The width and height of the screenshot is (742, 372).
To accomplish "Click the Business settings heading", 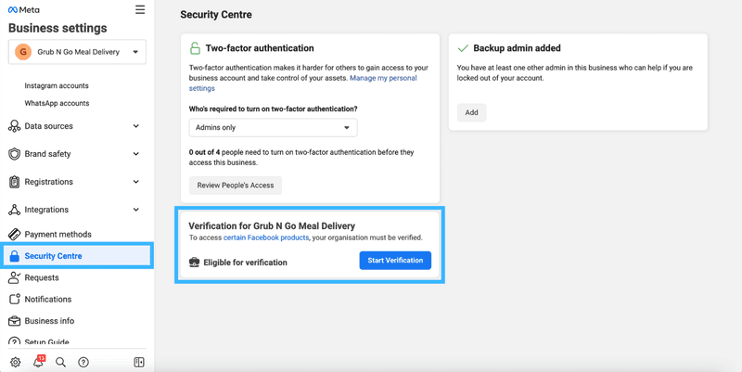I will (x=58, y=28).
